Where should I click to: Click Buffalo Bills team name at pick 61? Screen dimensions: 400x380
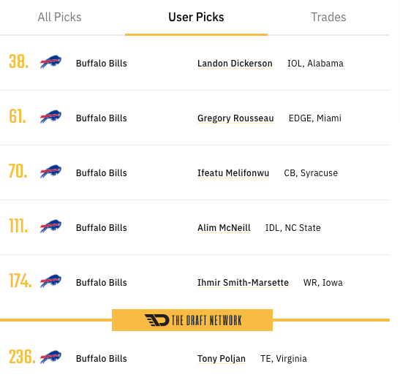click(102, 118)
